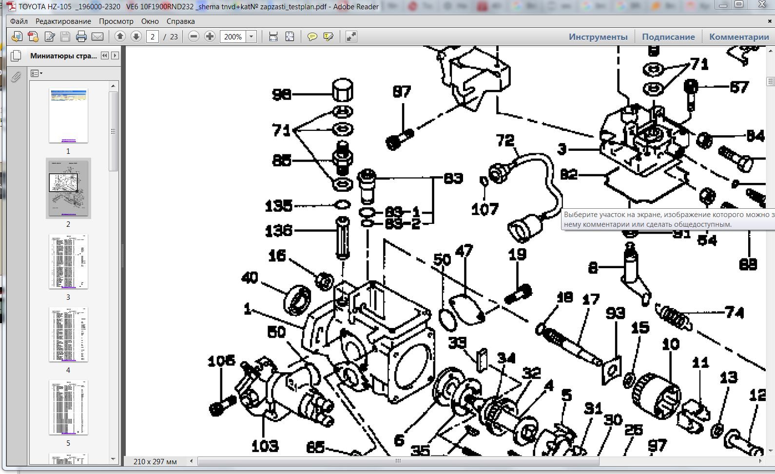775x474 pixels.
Task: Open the zoom level dropdown arrow
Action: point(252,36)
